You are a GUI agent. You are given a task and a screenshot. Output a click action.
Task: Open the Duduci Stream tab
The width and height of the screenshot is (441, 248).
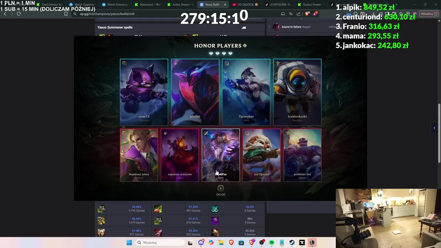[311, 4]
